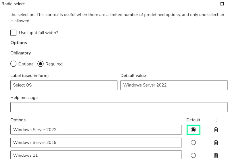Click the Use Input full width? label
This screenshot has height=161, width=230.
click(39, 33)
